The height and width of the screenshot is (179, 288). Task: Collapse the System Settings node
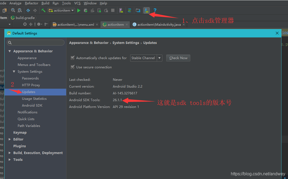point(14,72)
